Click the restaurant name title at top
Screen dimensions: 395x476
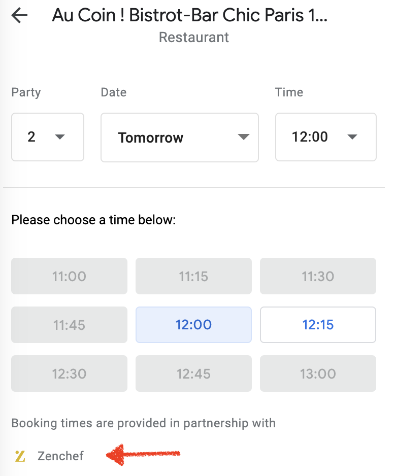(x=190, y=15)
